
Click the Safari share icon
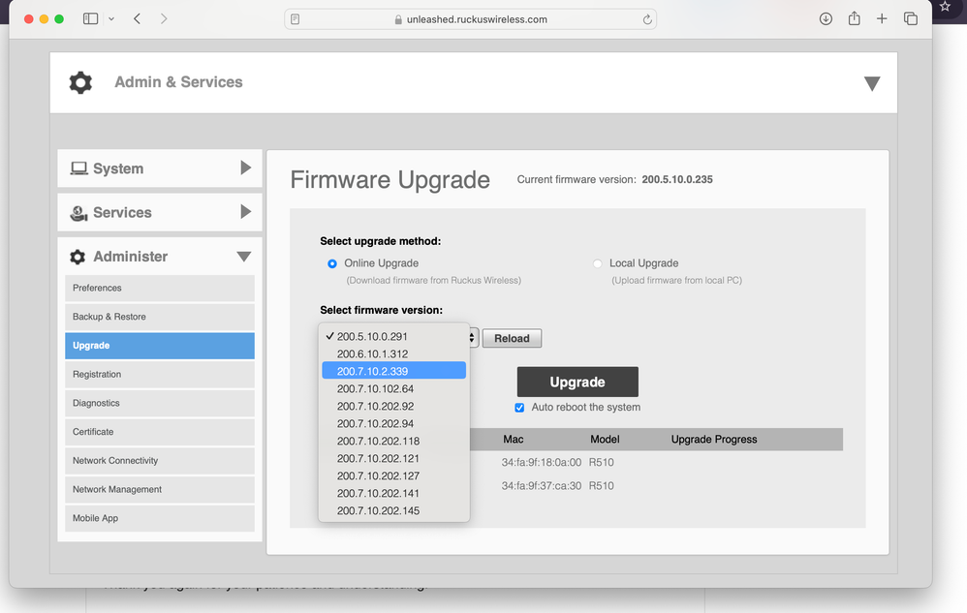pos(854,19)
